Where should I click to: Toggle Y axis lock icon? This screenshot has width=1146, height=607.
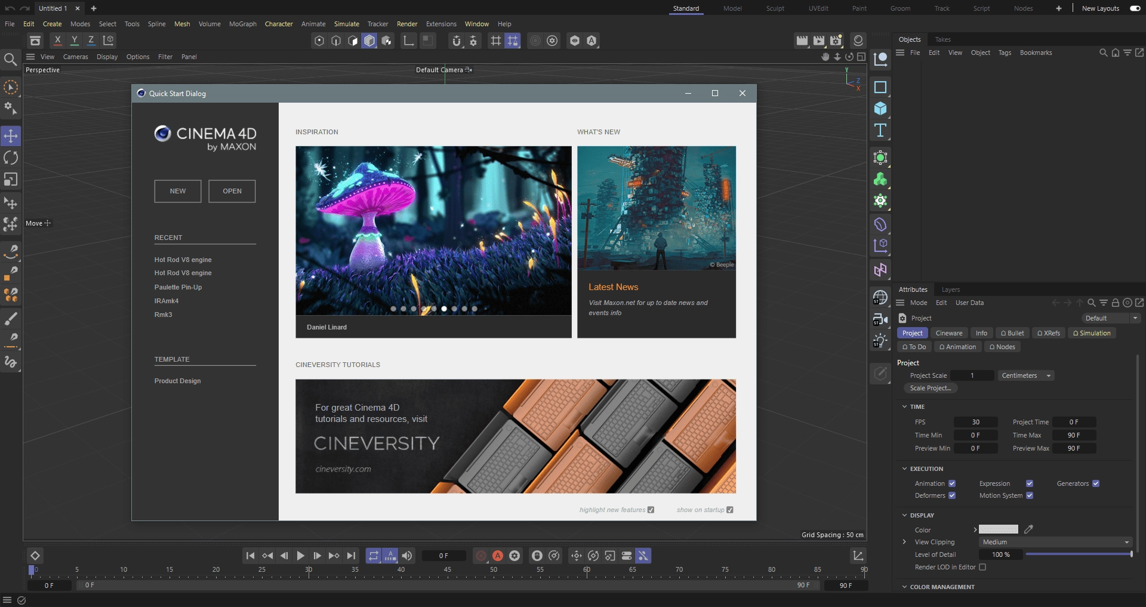74,40
